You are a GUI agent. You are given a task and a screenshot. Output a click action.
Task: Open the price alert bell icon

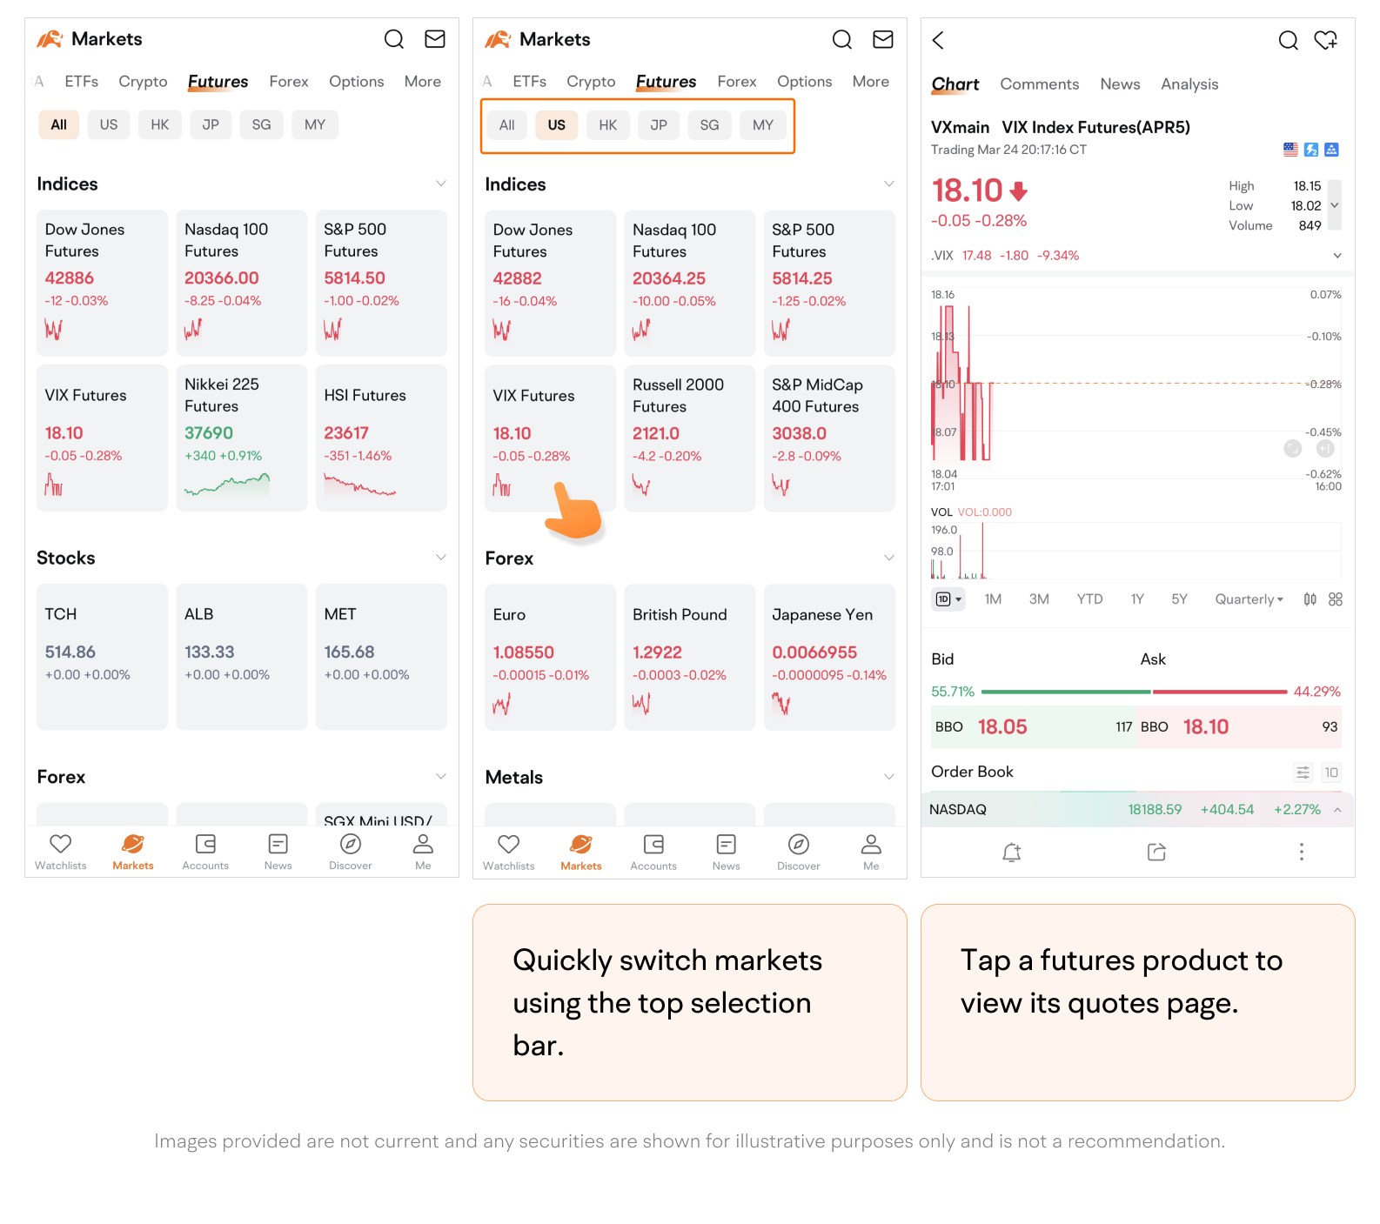point(1011,853)
